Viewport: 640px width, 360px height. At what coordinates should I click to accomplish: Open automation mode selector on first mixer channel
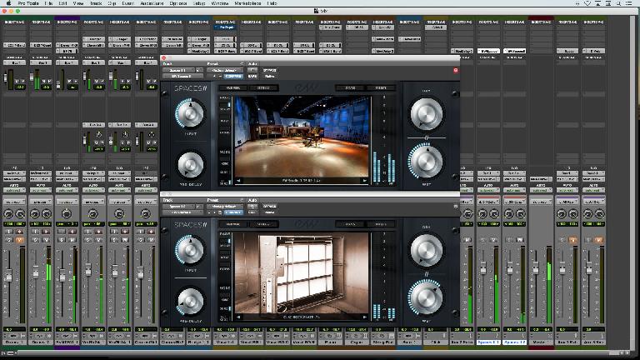click(x=14, y=190)
